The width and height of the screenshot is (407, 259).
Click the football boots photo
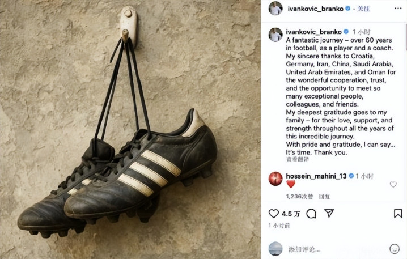pos(130,129)
